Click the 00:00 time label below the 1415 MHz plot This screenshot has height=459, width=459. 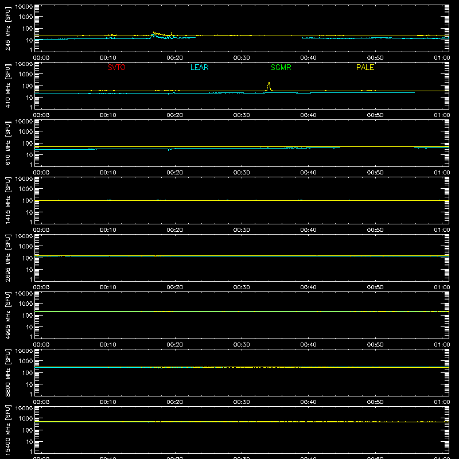click(41, 230)
